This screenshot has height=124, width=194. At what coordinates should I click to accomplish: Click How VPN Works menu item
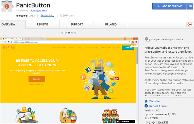[59, 47]
